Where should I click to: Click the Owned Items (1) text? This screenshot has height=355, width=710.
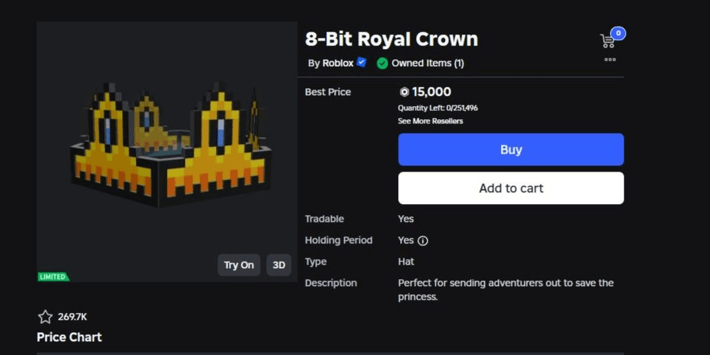[428, 63]
